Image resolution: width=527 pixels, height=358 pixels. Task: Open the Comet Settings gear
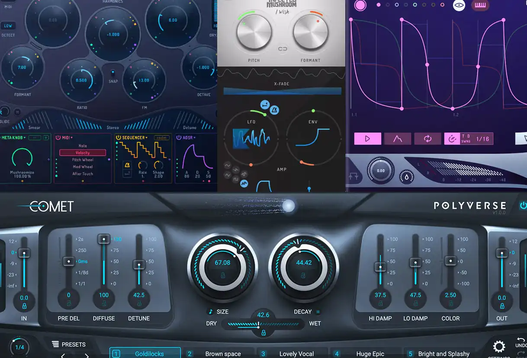click(x=499, y=346)
